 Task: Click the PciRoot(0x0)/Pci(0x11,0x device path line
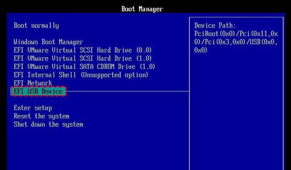236,34
